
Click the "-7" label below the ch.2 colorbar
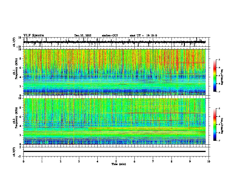pyautogui.click(x=219, y=140)
